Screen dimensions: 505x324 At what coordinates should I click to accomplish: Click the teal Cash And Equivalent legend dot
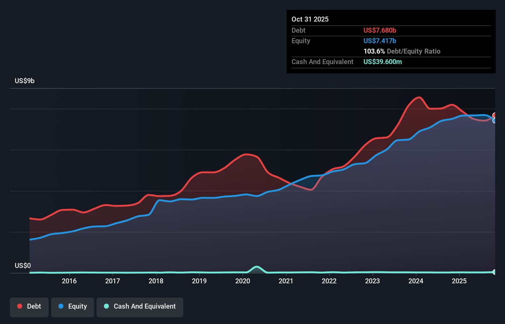coord(107,306)
